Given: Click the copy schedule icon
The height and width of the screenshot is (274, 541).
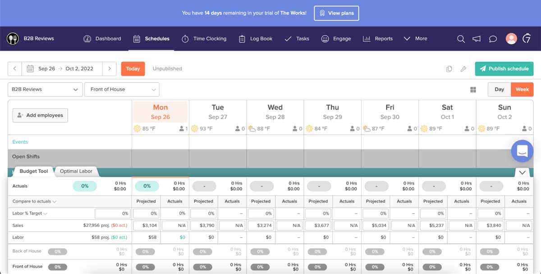Looking at the screenshot, I should (449, 68).
